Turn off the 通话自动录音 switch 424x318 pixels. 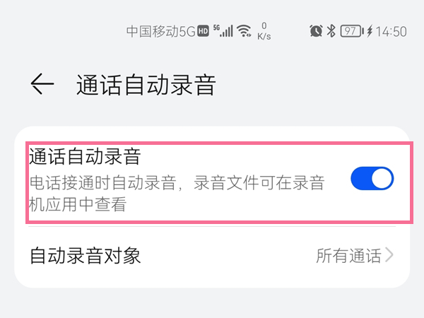tap(372, 179)
